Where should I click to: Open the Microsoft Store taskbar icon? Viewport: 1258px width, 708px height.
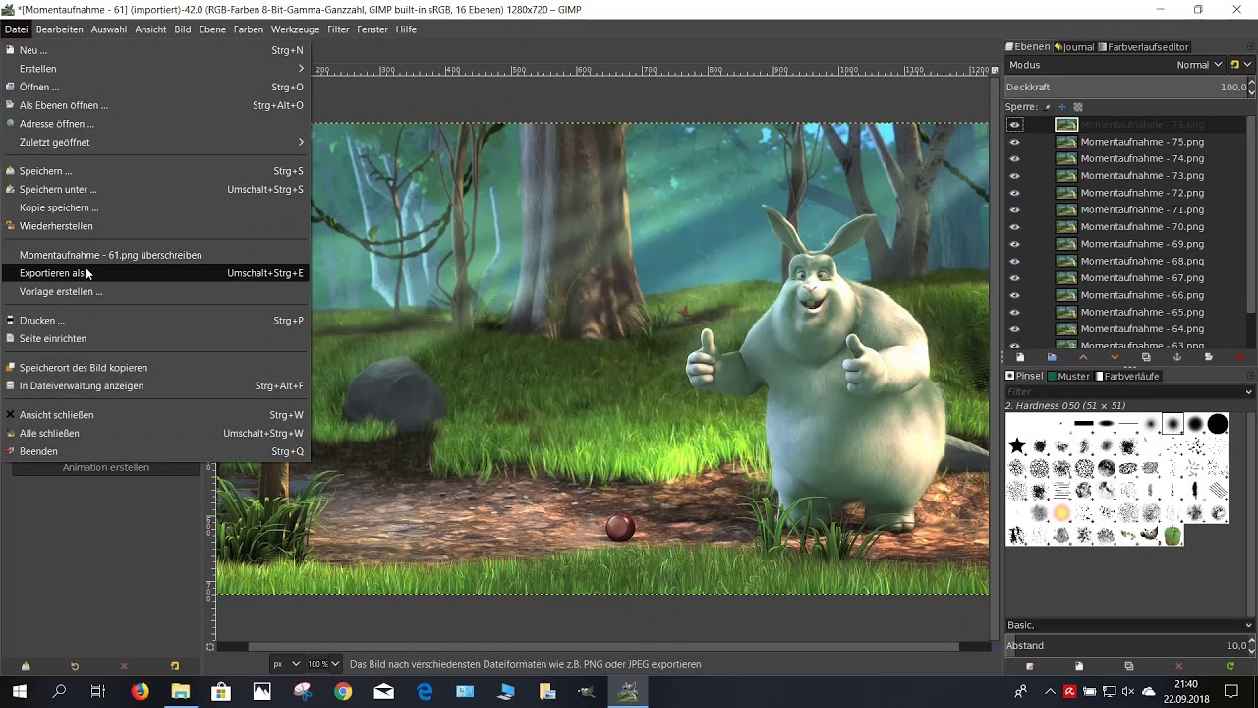221,691
